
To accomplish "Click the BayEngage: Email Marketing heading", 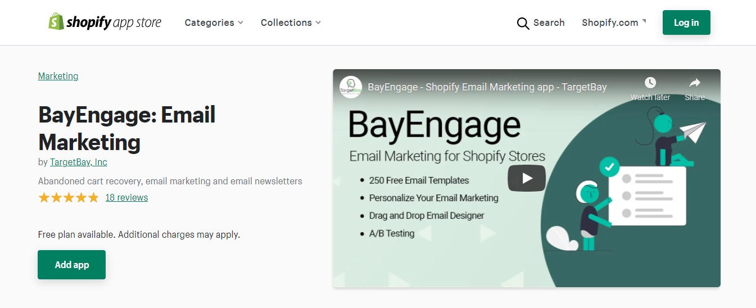I will pos(127,128).
